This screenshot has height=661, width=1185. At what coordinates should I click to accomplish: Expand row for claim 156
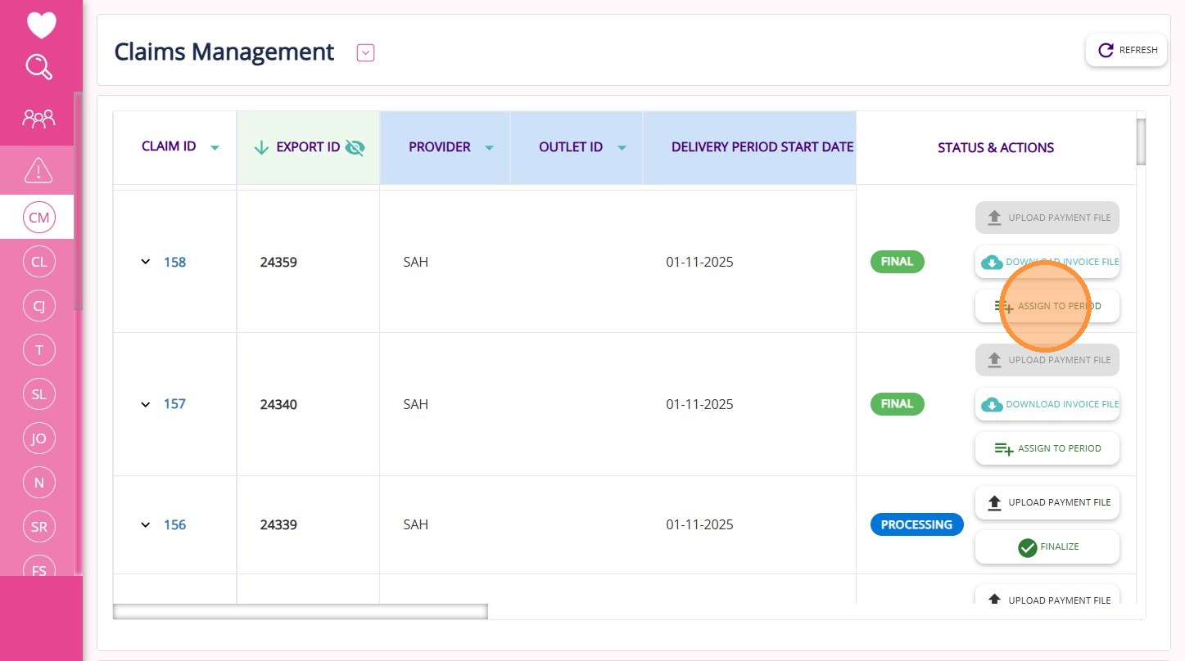coord(146,524)
